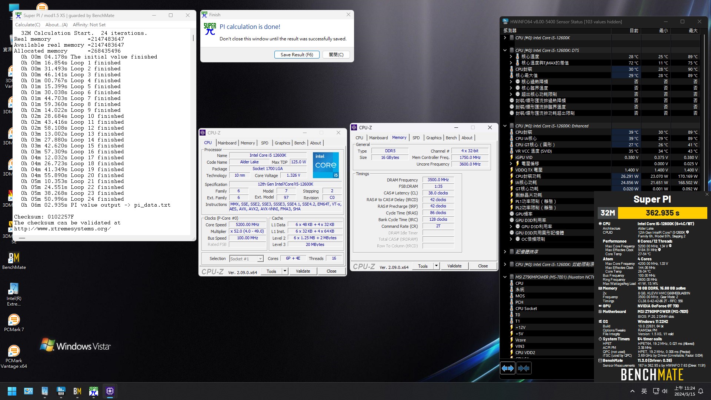
Task: Open the notification bell
Action: [701, 391]
